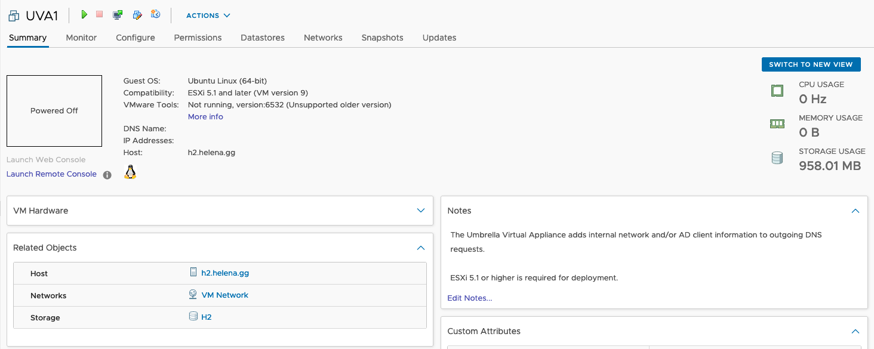This screenshot has height=349, width=874.
Task: Expand the VM Hardware panel
Action: [x=421, y=211]
